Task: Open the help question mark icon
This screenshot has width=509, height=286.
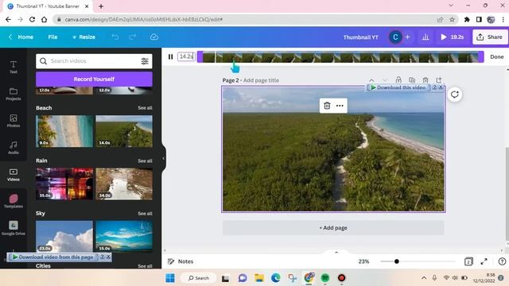Action: 502,261
